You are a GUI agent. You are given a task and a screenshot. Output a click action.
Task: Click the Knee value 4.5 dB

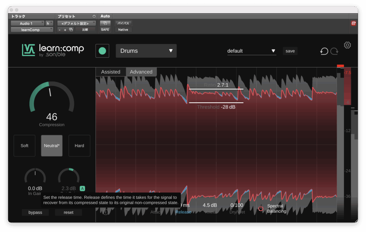click(x=209, y=205)
